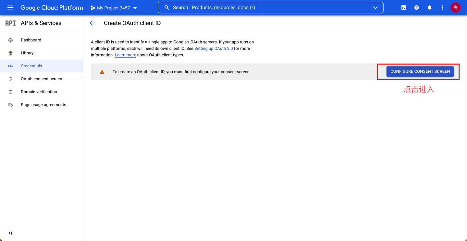467x241 pixels.
Task: Click the red account avatar
Action: click(x=455, y=7)
